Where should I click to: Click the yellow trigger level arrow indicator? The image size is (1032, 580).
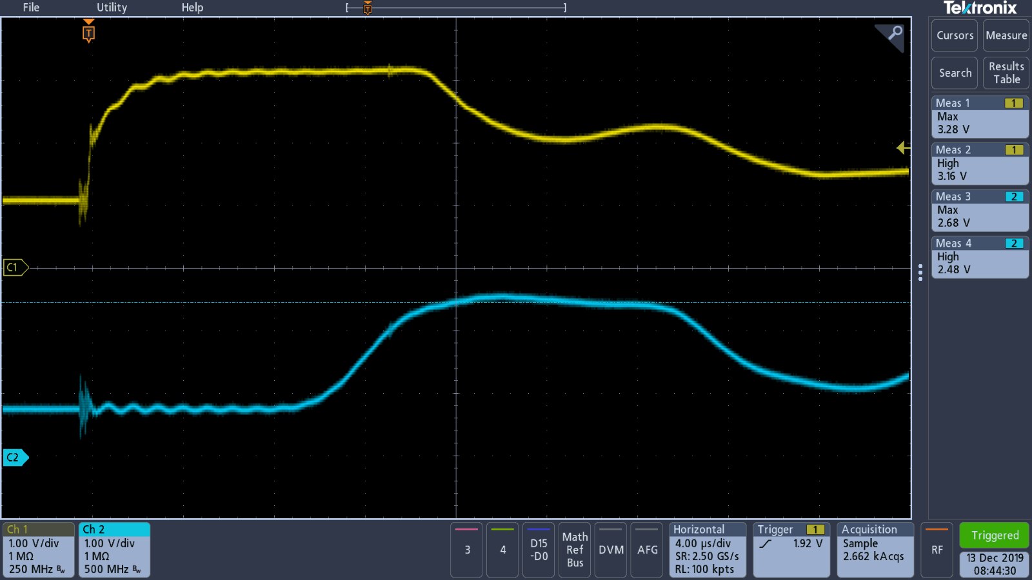[903, 148]
